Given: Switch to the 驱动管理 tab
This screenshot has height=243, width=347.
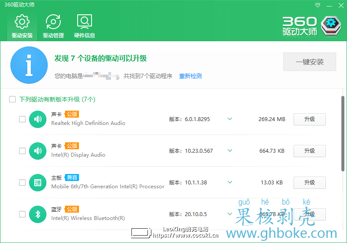Looking at the screenshot, I should [x=53, y=26].
